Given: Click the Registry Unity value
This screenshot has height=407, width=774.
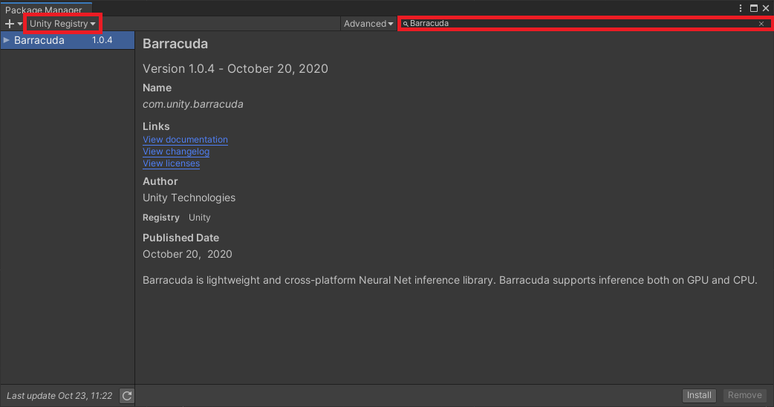Looking at the screenshot, I should tap(199, 218).
